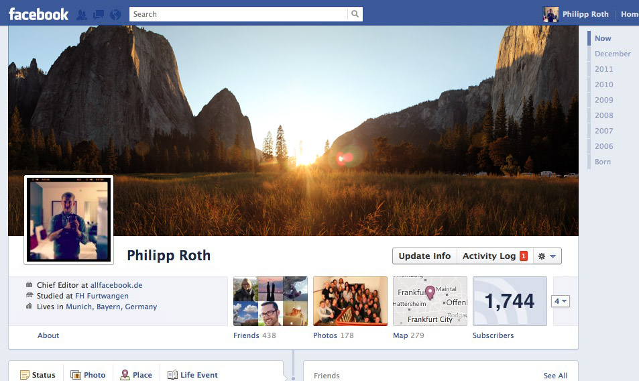
Task: Open the profile picture thumbnail
Action: coord(68,219)
